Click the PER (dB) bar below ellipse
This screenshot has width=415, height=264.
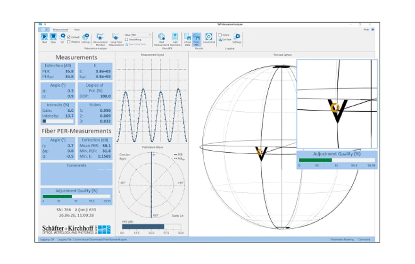[151, 226]
